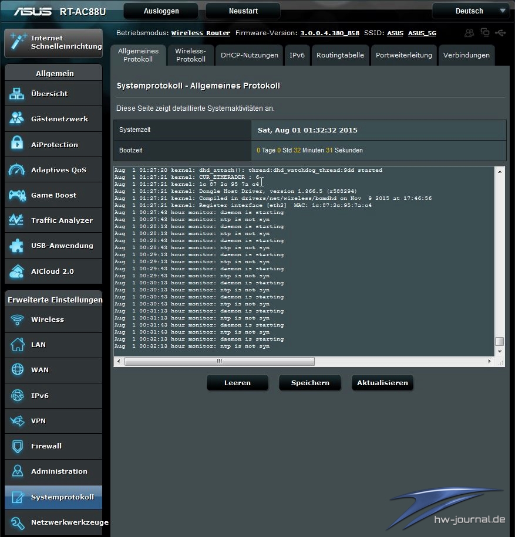515x537 pixels.
Task: Click Aktualisieren to refresh log
Action: coord(382,383)
